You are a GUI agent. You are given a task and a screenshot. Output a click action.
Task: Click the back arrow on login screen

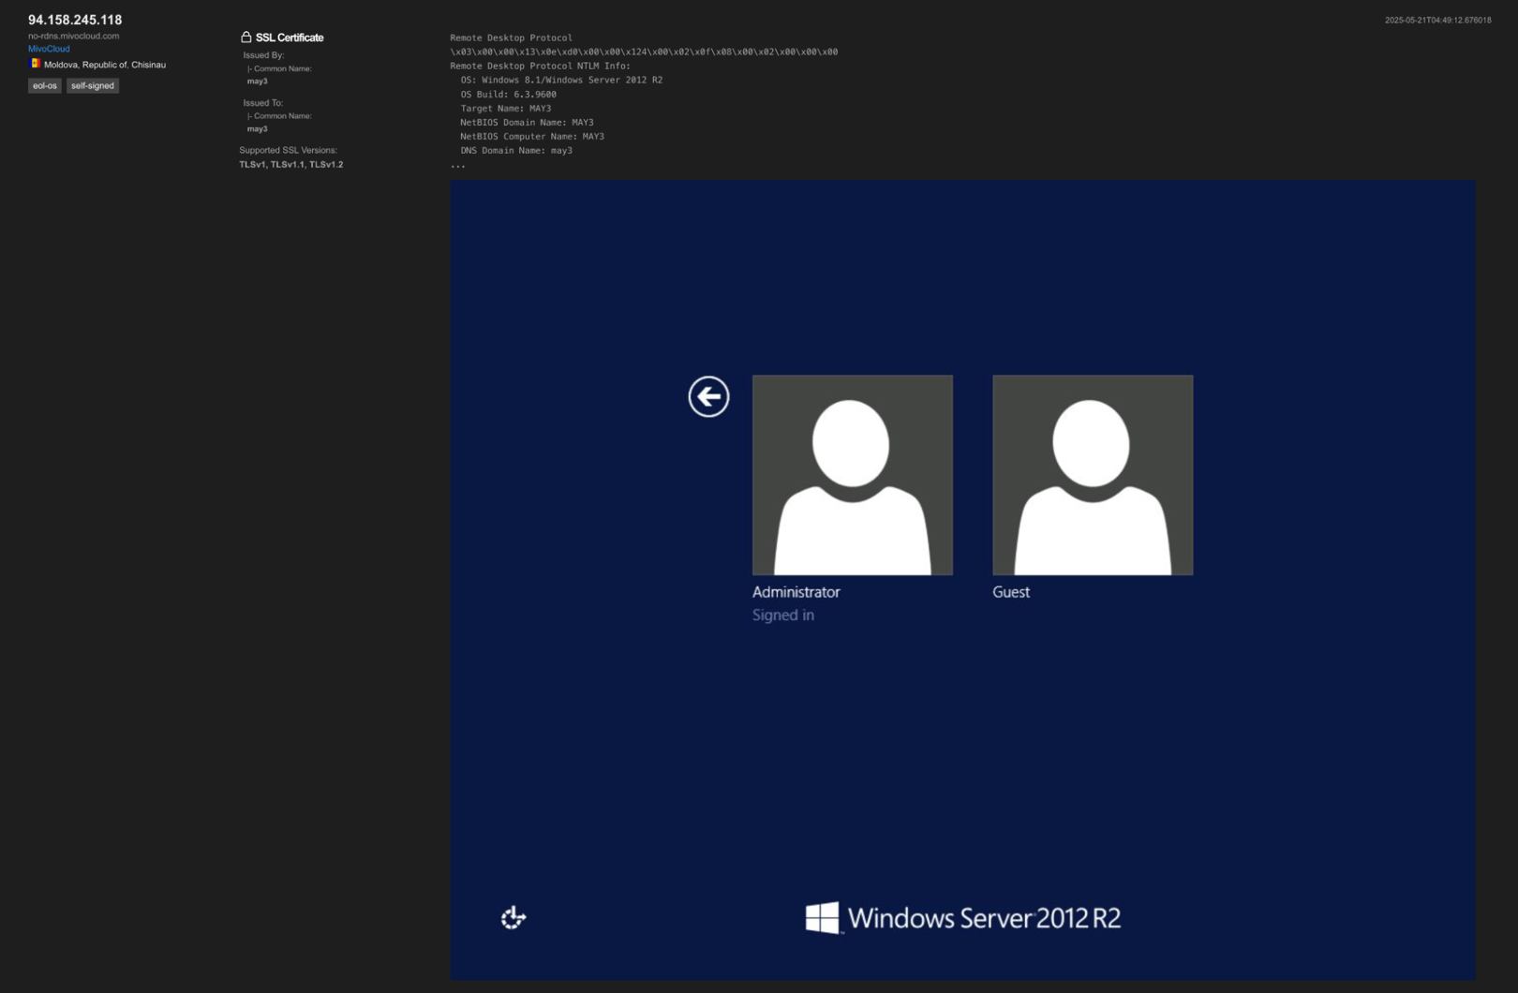coord(708,396)
